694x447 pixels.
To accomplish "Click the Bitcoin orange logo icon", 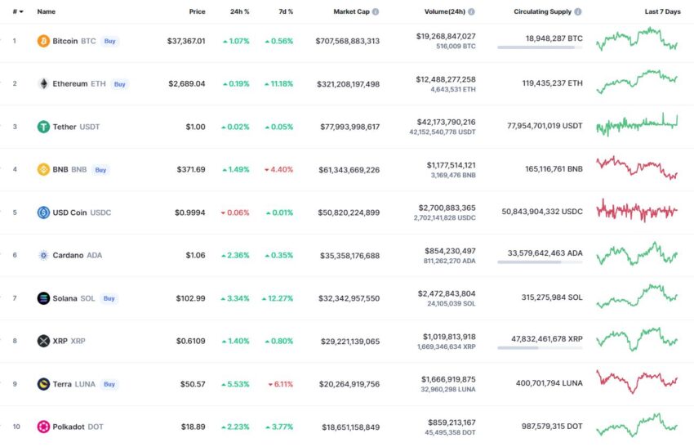I will tap(43, 41).
